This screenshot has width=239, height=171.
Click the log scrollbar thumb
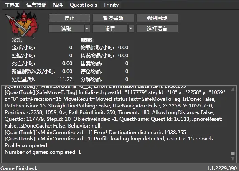(x=233, y=153)
